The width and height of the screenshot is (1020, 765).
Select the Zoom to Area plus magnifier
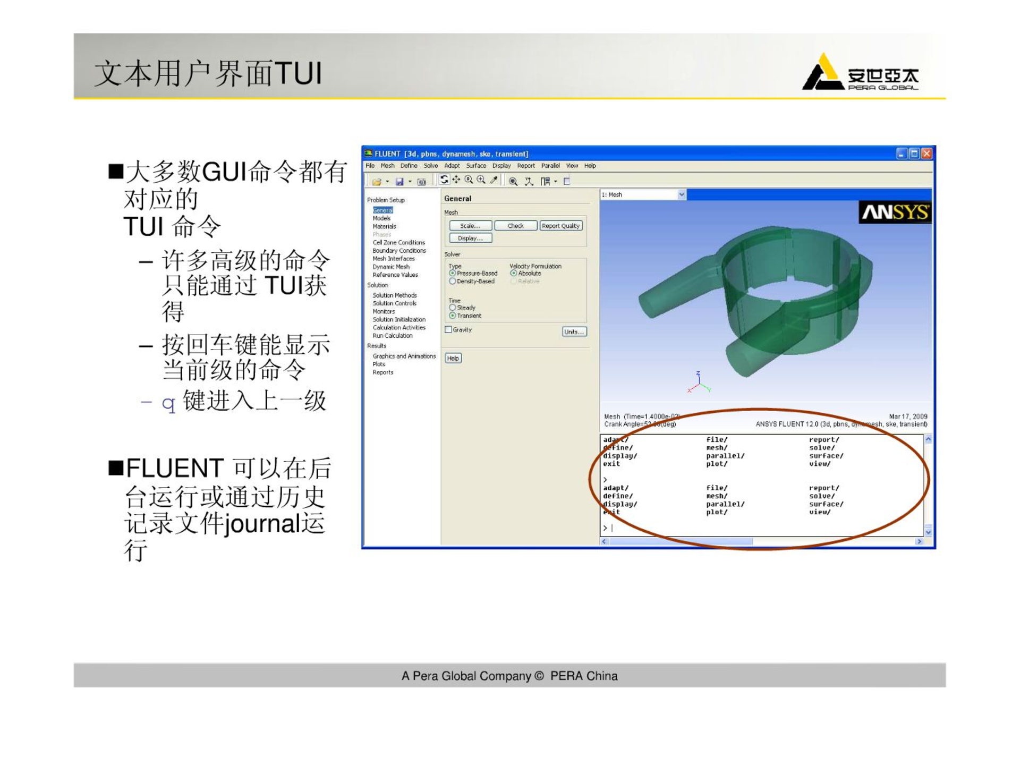[481, 180]
